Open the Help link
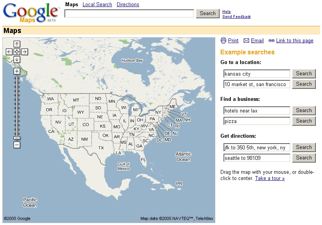Image resolution: width=322 pixels, height=225 pixels. 227,12
